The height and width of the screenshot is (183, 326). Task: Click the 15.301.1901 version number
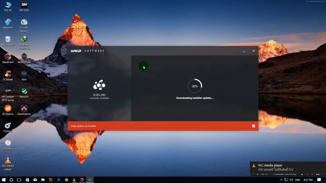point(99,95)
